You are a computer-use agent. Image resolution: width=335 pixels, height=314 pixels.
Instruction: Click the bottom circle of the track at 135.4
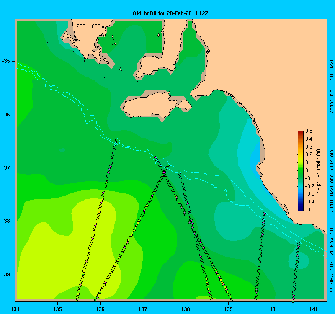tap(76, 301)
